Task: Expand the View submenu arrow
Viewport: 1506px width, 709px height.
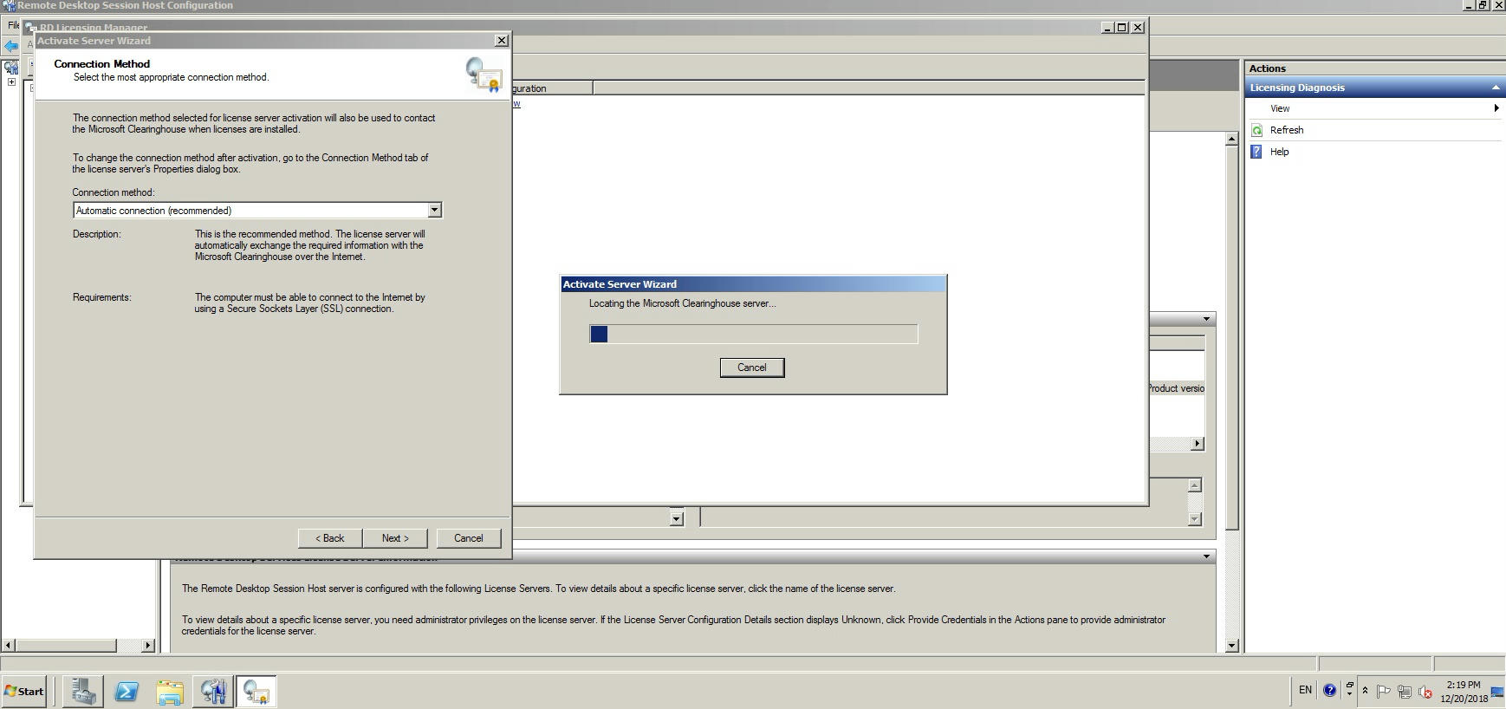Action: 1496,108
